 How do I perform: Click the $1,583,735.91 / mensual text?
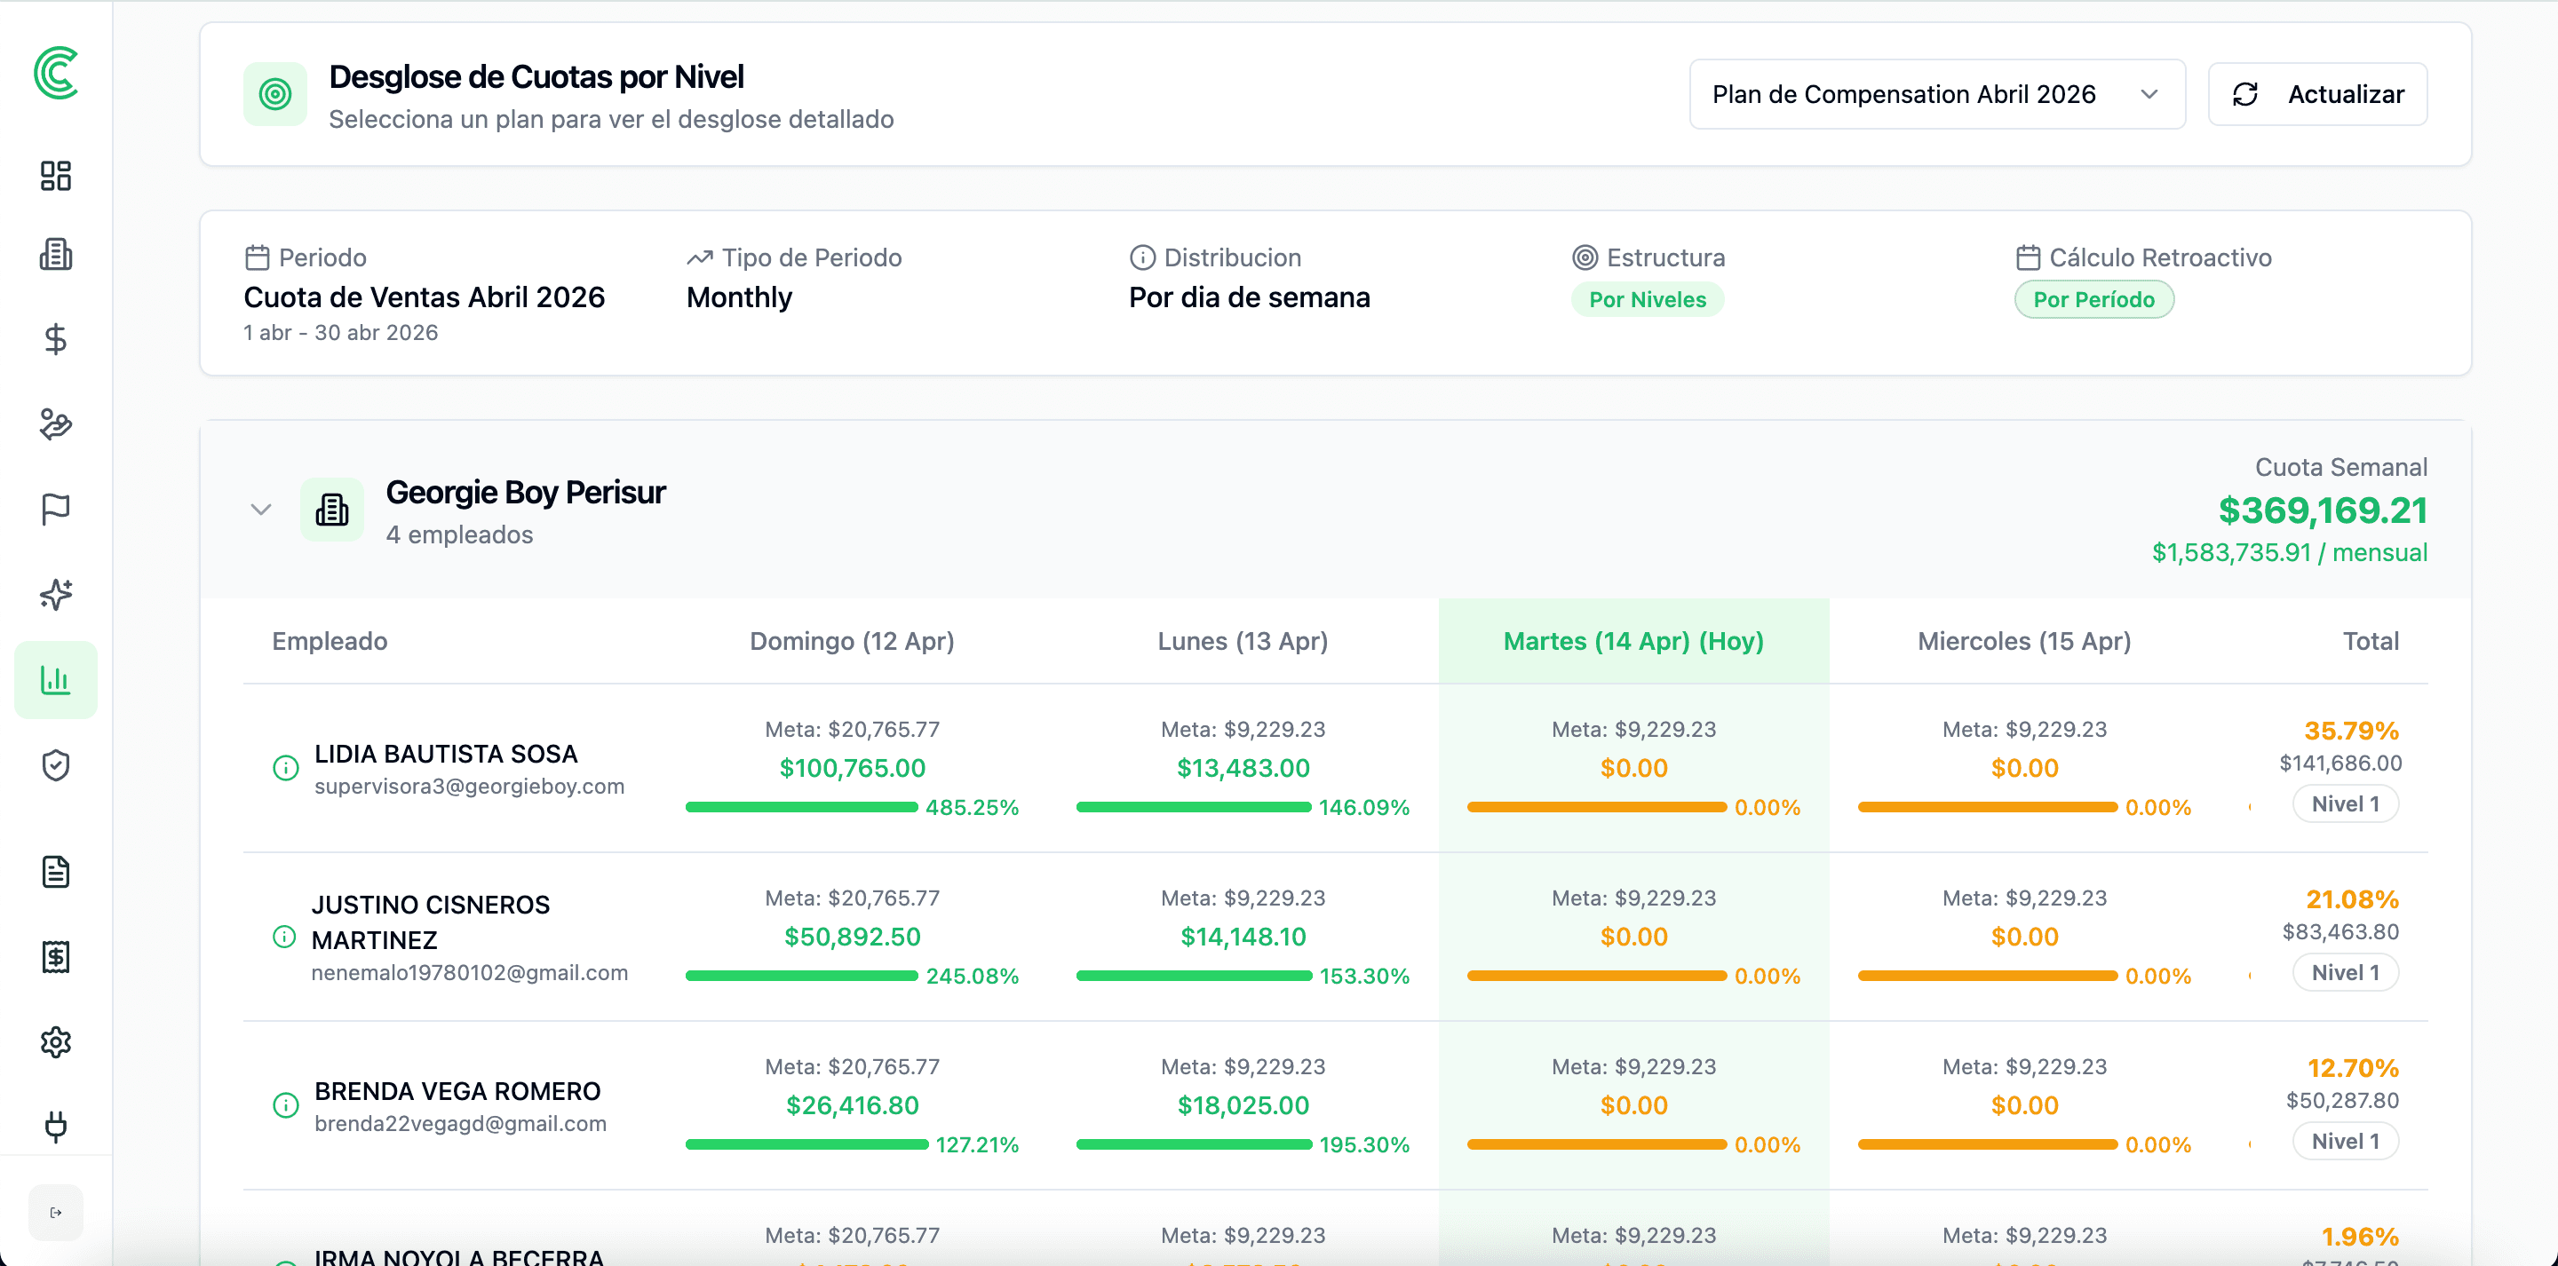[x=2289, y=553]
